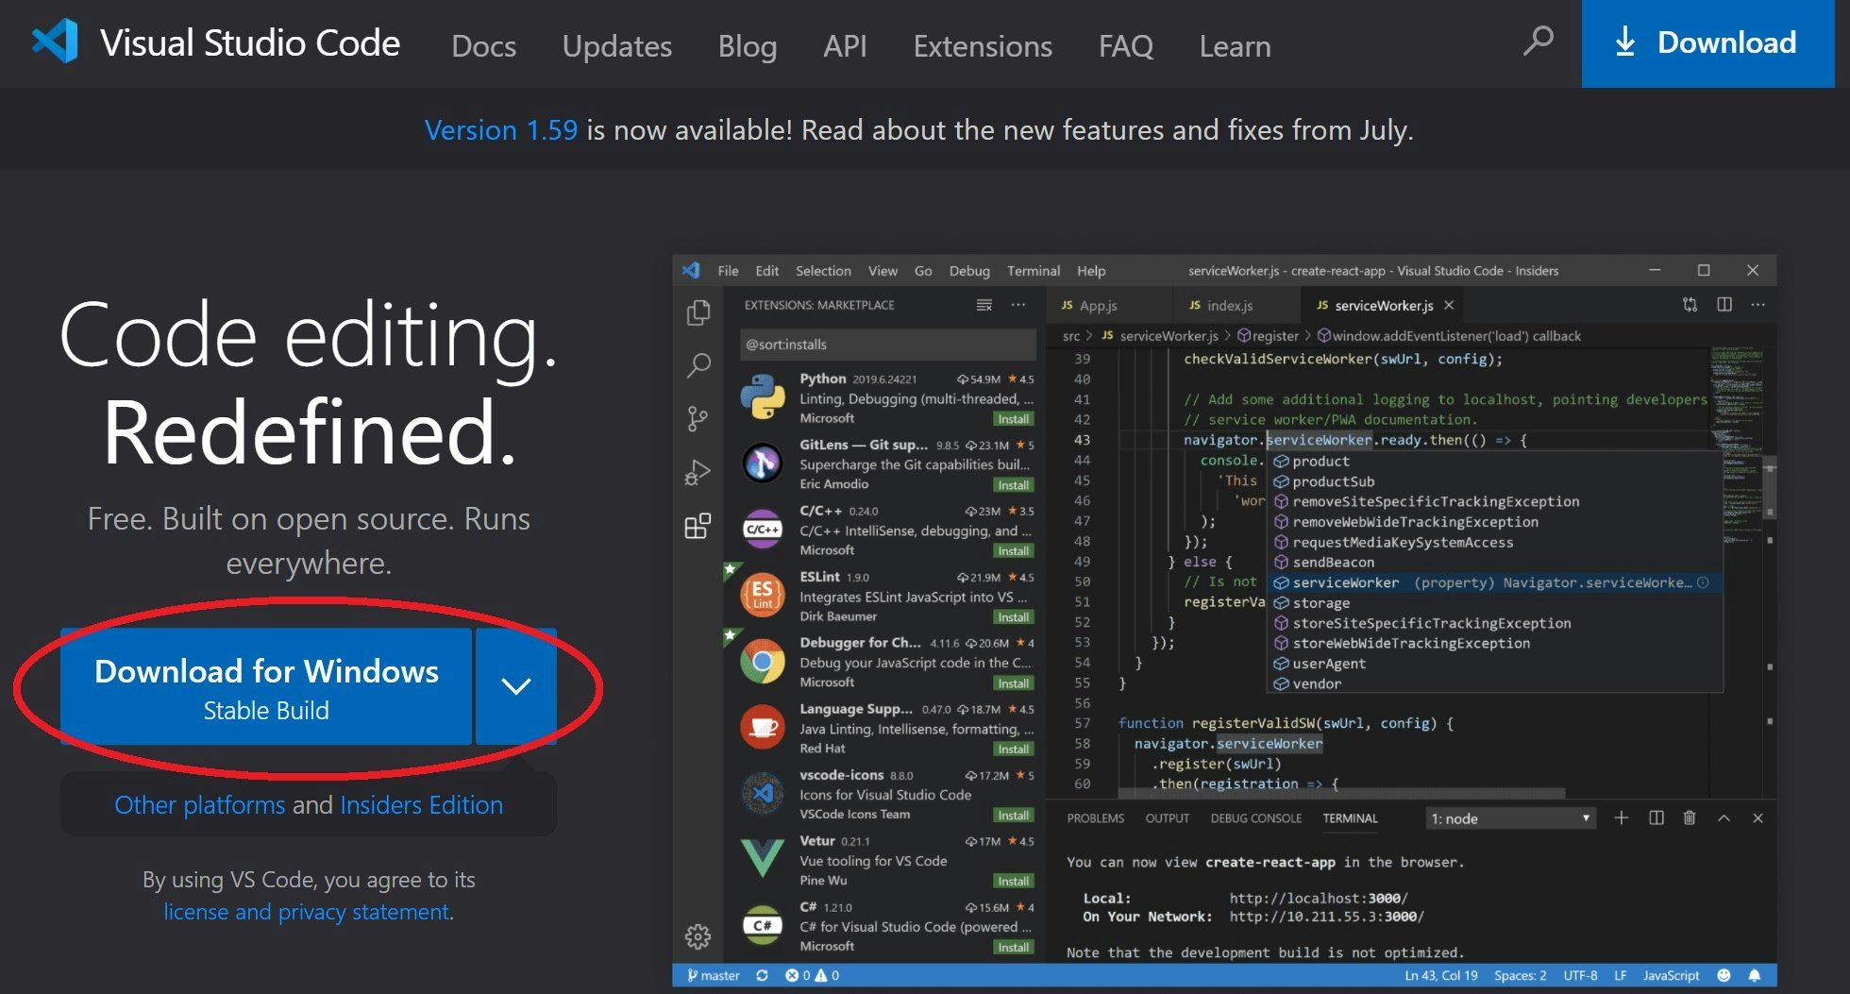This screenshot has width=1850, height=994.
Task: Open the Blog navigation link
Action: click(x=747, y=45)
